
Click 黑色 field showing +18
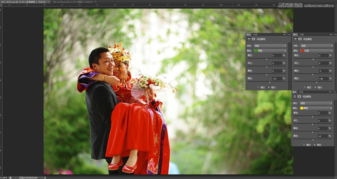tap(324, 79)
